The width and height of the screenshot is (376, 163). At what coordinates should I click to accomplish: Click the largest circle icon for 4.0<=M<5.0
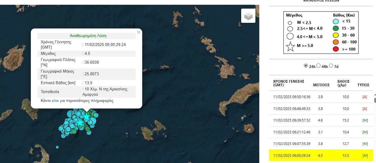[x=290, y=36]
